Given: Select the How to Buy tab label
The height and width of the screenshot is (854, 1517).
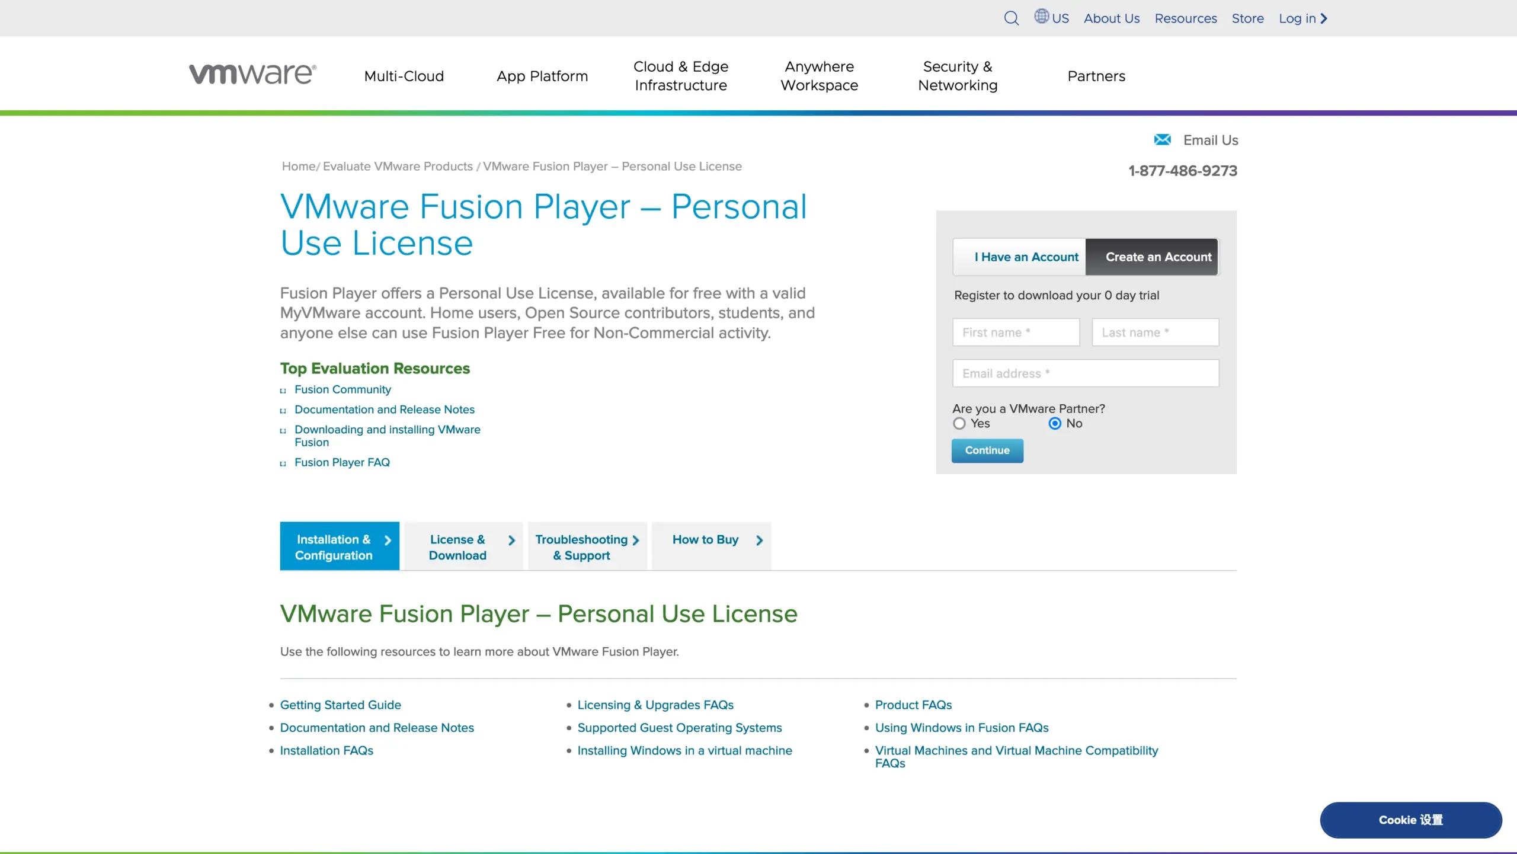Looking at the screenshot, I should pyautogui.click(x=705, y=540).
